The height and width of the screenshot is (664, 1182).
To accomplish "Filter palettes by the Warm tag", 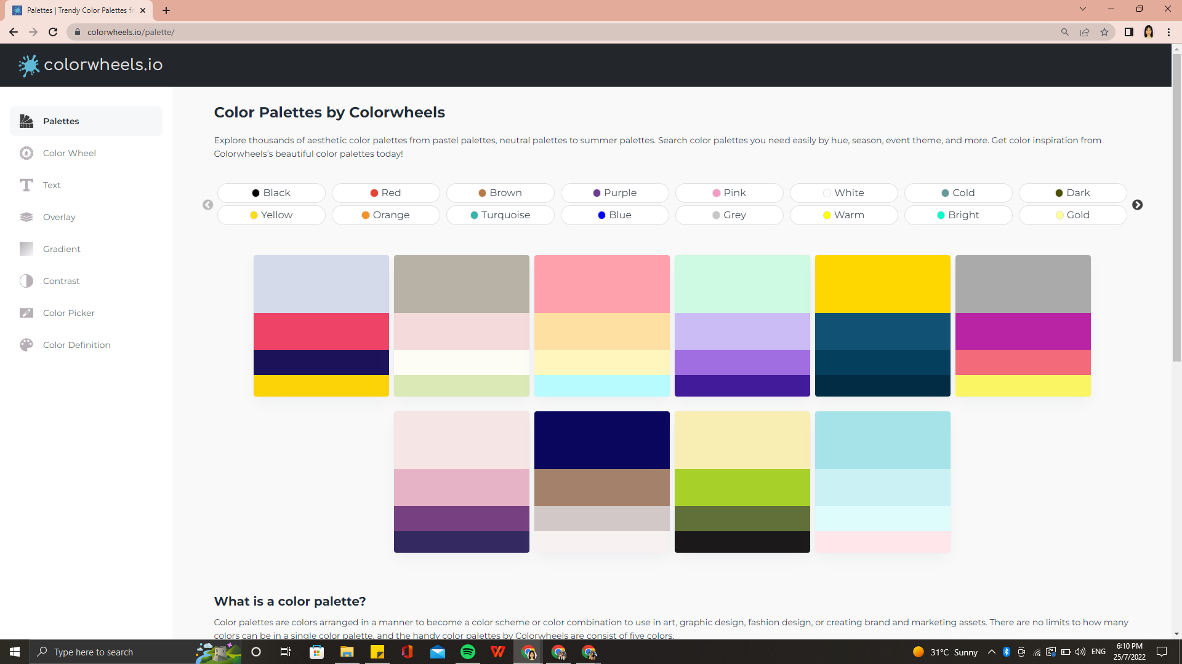I will pyautogui.click(x=843, y=215).
